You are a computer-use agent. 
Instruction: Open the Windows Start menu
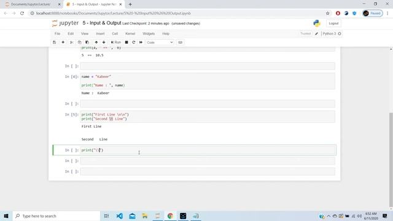point(6,215)
